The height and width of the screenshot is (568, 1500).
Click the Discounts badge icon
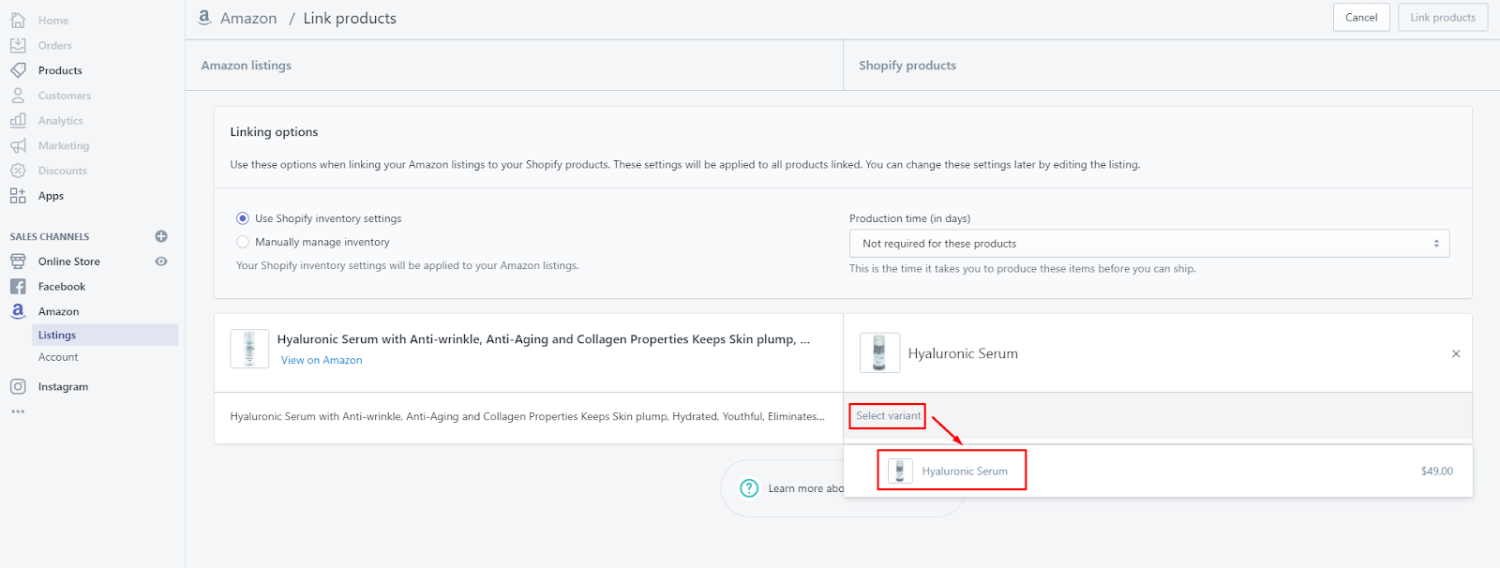pyautogui.click(x=18, y=171)
